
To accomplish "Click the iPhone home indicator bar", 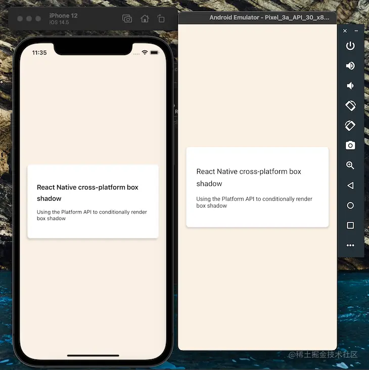I will 93,355.
